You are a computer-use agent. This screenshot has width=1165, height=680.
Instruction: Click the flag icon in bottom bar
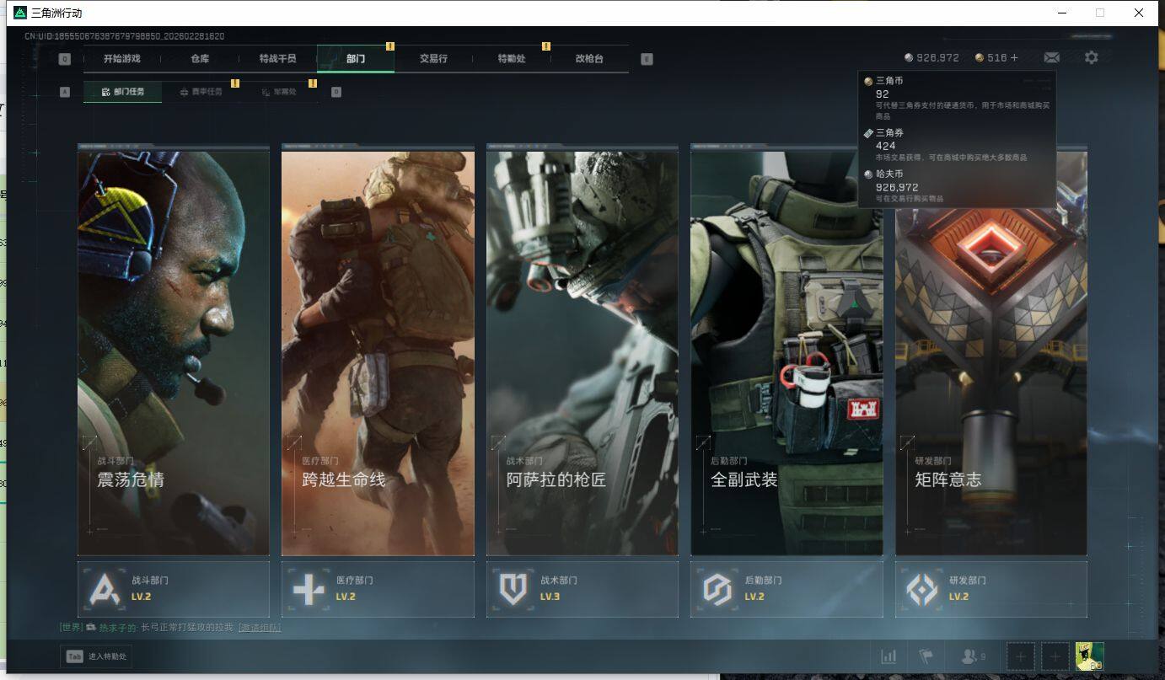pyautogui.click(x=926, y=656)
